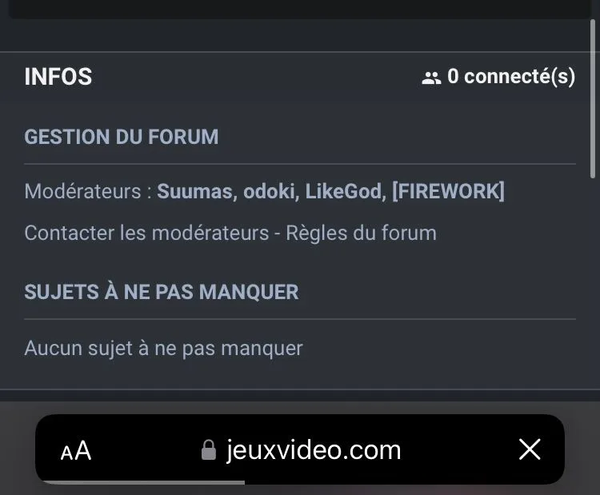
Task: Click the page loading progress bar
Action: click(143, 482)
